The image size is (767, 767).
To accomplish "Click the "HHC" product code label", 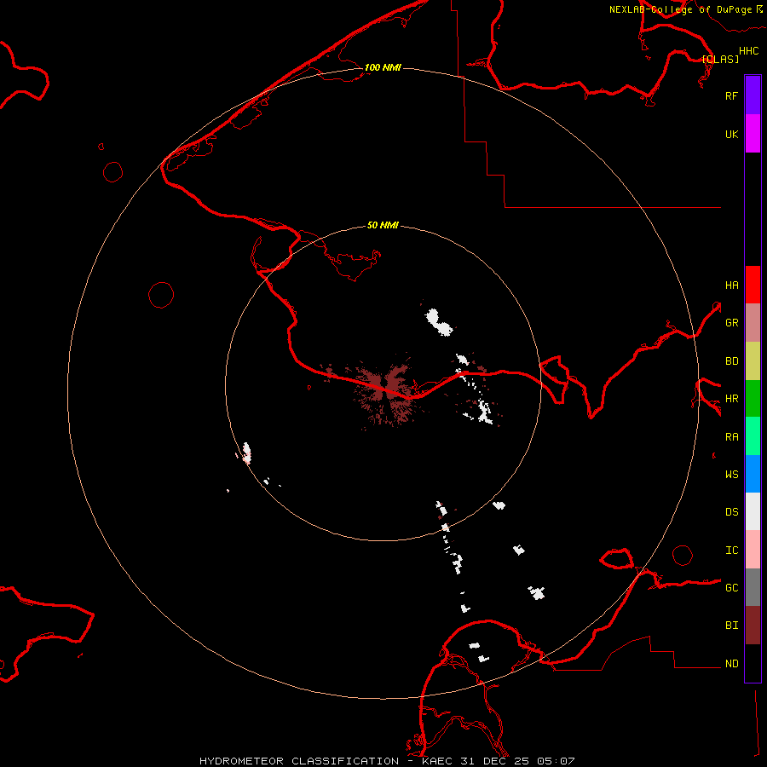I will 749,51.
